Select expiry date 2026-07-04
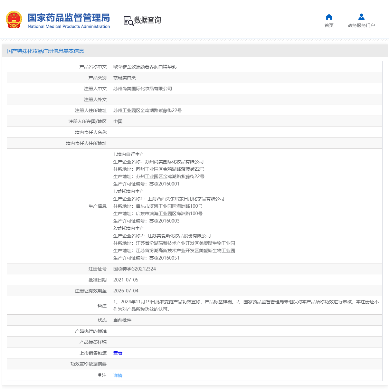Image resolution: width=389 pixels, height=389 pixels. click(126, 291)
